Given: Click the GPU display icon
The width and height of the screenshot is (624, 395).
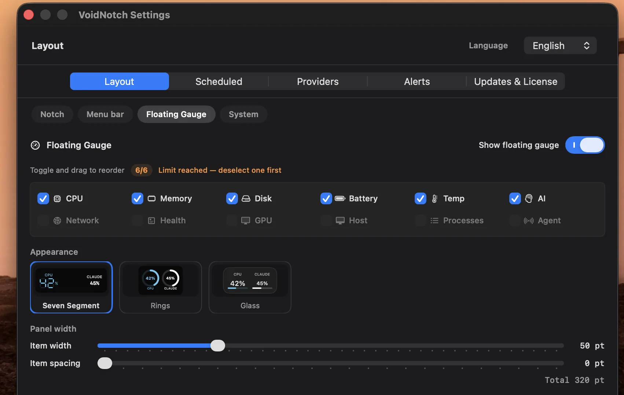Looking at the screenshot, I should [x=246, y=220].
